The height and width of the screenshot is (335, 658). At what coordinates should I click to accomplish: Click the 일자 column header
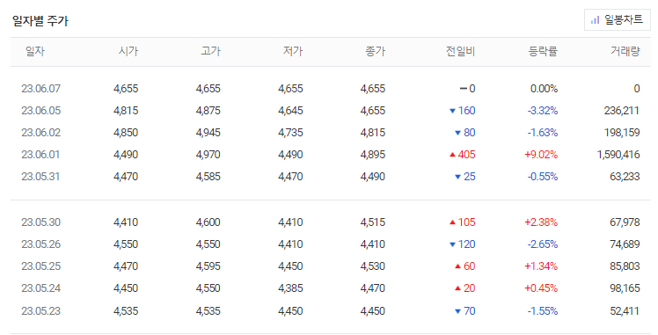point(35,52)
